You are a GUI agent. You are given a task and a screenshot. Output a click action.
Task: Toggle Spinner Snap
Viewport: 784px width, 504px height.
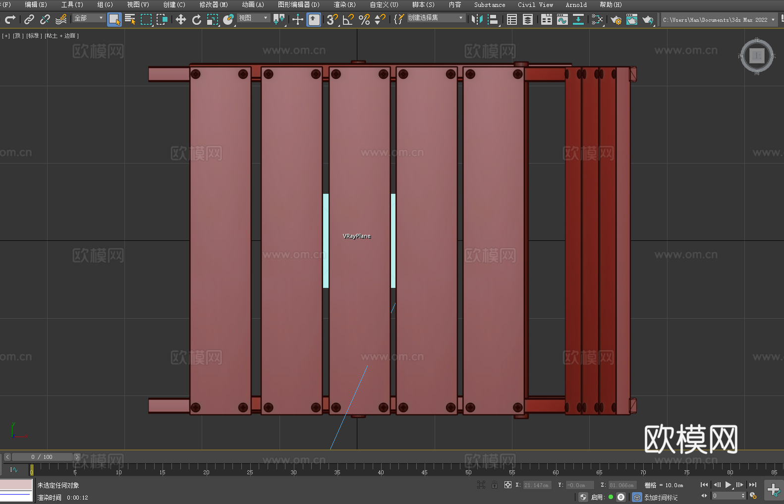point(380,19)
